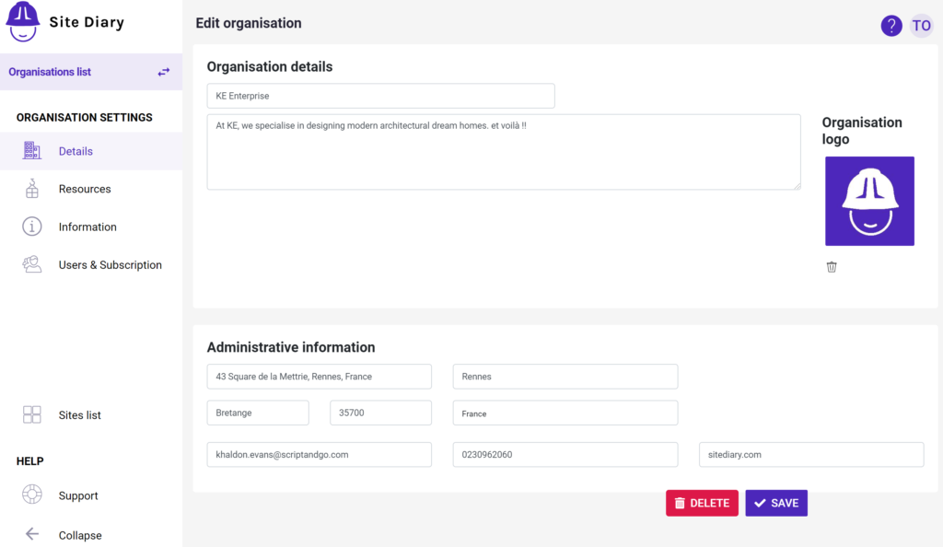Click the SAVE button

776,503
